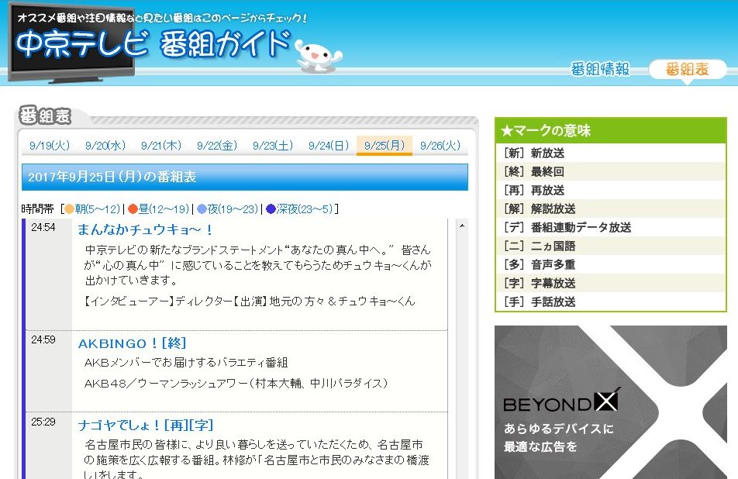Switch to the 9/20(水) date tab
Image resolution: width=738 pixels, height=479 pixels.
[105, 146]
